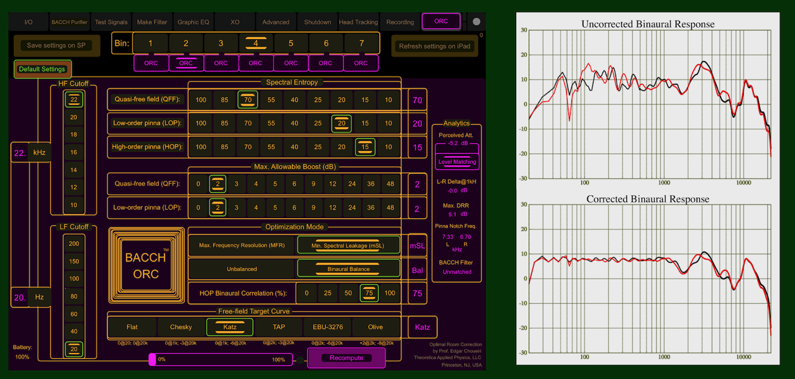This screenshot has height=379, width=795.
Task: Click Save settings on SP
Action: pos(56,45)
